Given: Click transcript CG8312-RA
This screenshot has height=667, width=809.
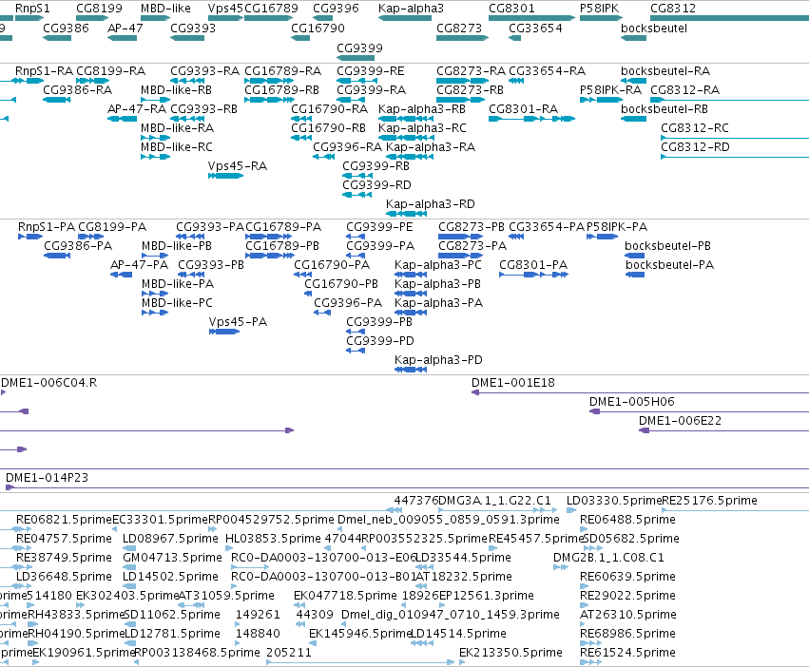Looking at the screenshot, I should click(684, 89).
